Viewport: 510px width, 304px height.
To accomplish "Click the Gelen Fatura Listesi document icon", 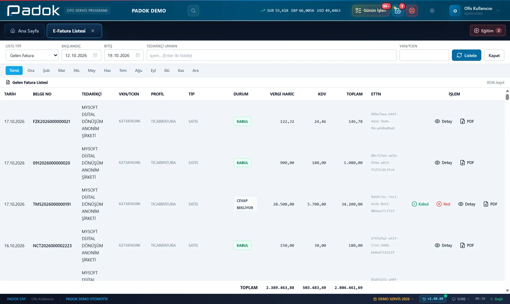I will click(8, 82).
